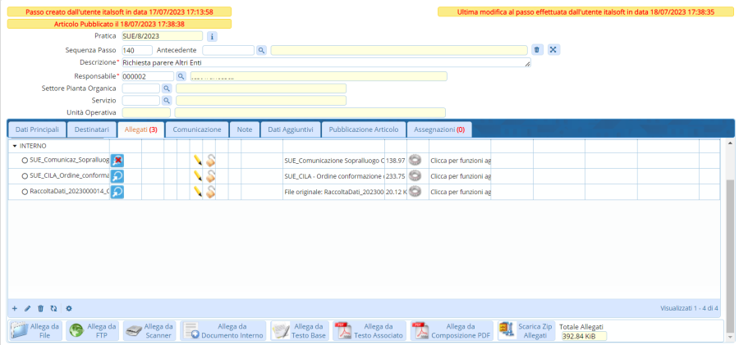Viewport: 739px width, 345px height.
Task: Open the Settore Pianta Organica lookup
Action: (x=165, y=89)
